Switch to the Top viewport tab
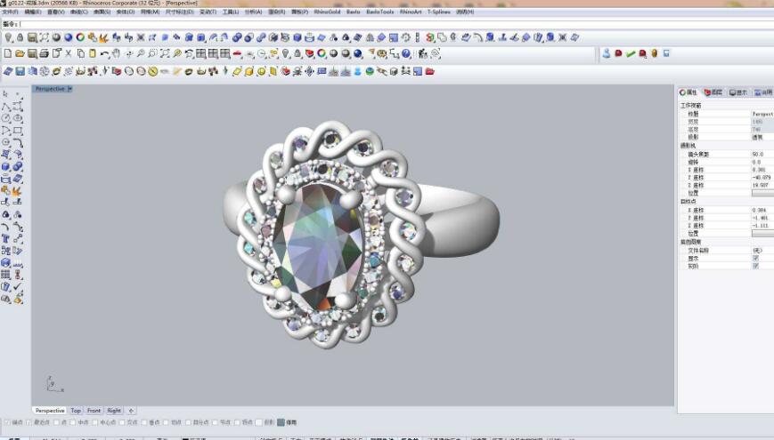The width and height of the screenshot is (774, 440). click(76, 411)
